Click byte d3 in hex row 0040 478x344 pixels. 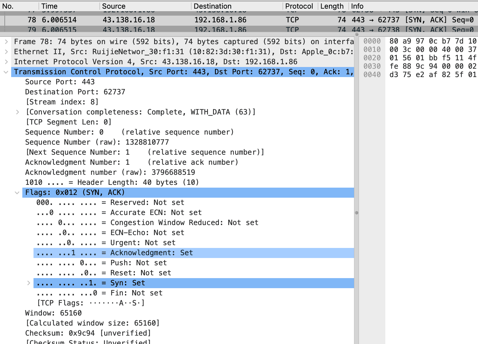click(394, 75)
